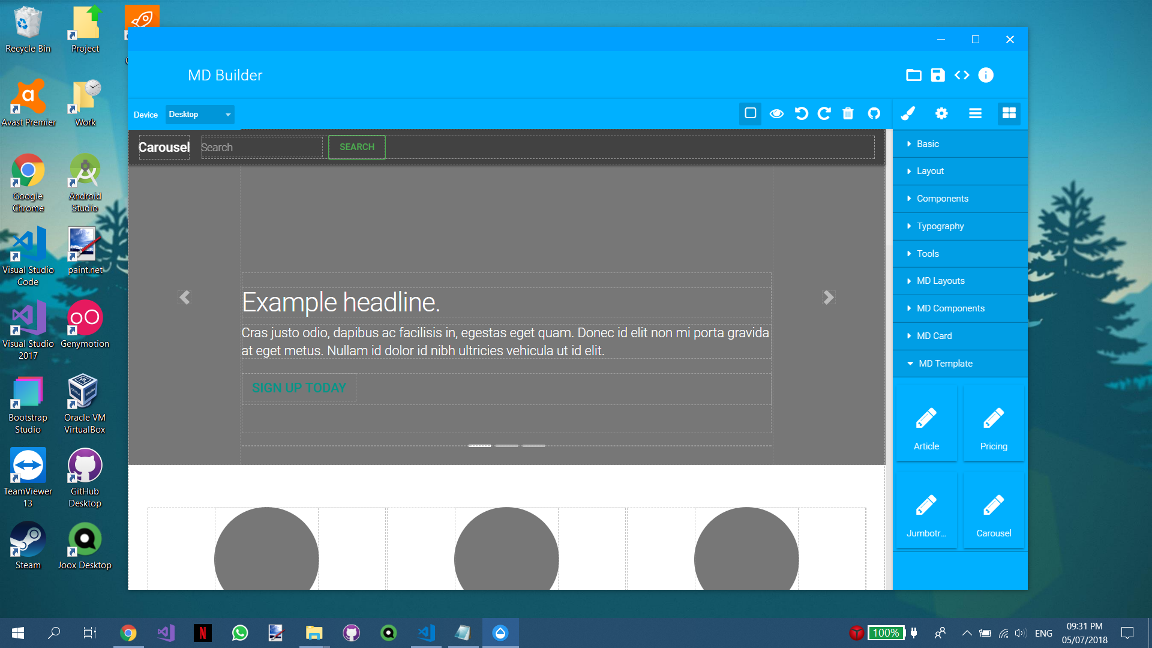
Task: Click the second carousel slide indicator
Action: pos(506,446)
